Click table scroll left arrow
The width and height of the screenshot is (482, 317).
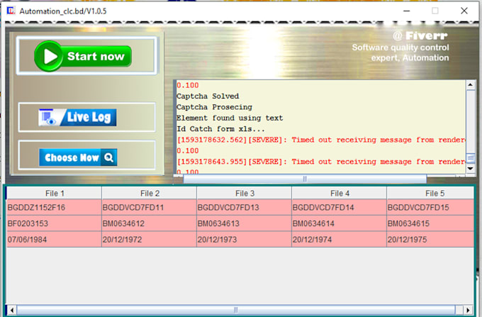pos(11,310)
